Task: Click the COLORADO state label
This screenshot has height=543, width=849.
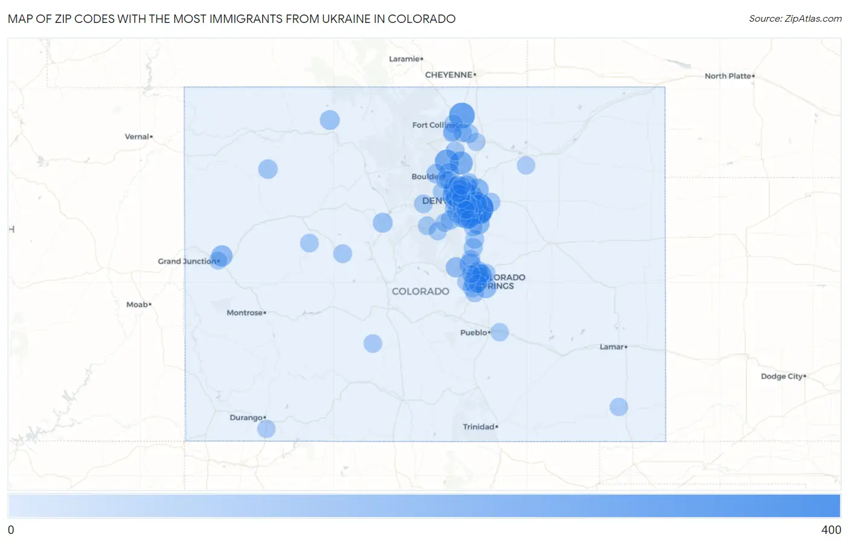Action: (x=420, y=291)
